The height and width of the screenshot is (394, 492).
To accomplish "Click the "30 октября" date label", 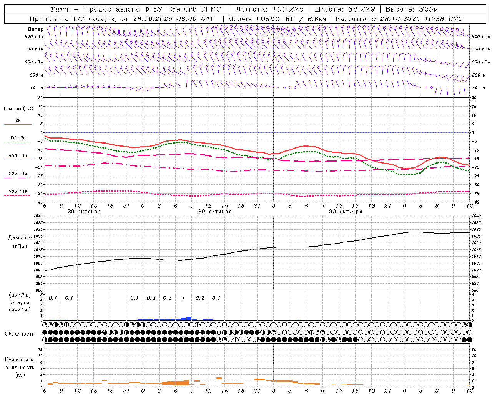I will 346,212.
